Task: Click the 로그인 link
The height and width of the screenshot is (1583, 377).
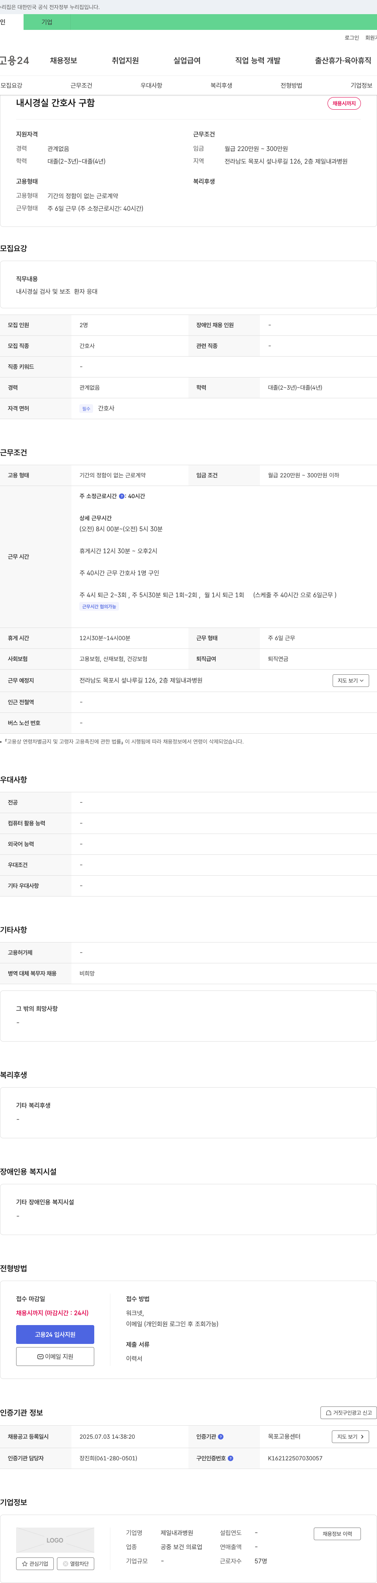Action: tap(352, 37)
